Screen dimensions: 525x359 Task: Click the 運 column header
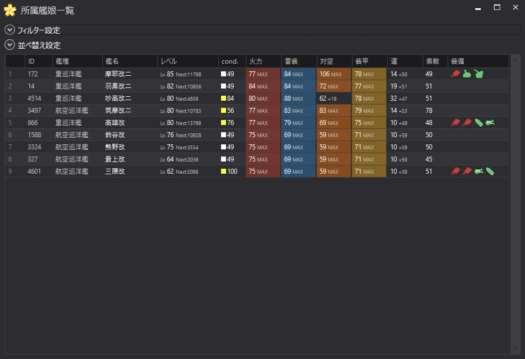pyautogui.click(x=405, y=61)
